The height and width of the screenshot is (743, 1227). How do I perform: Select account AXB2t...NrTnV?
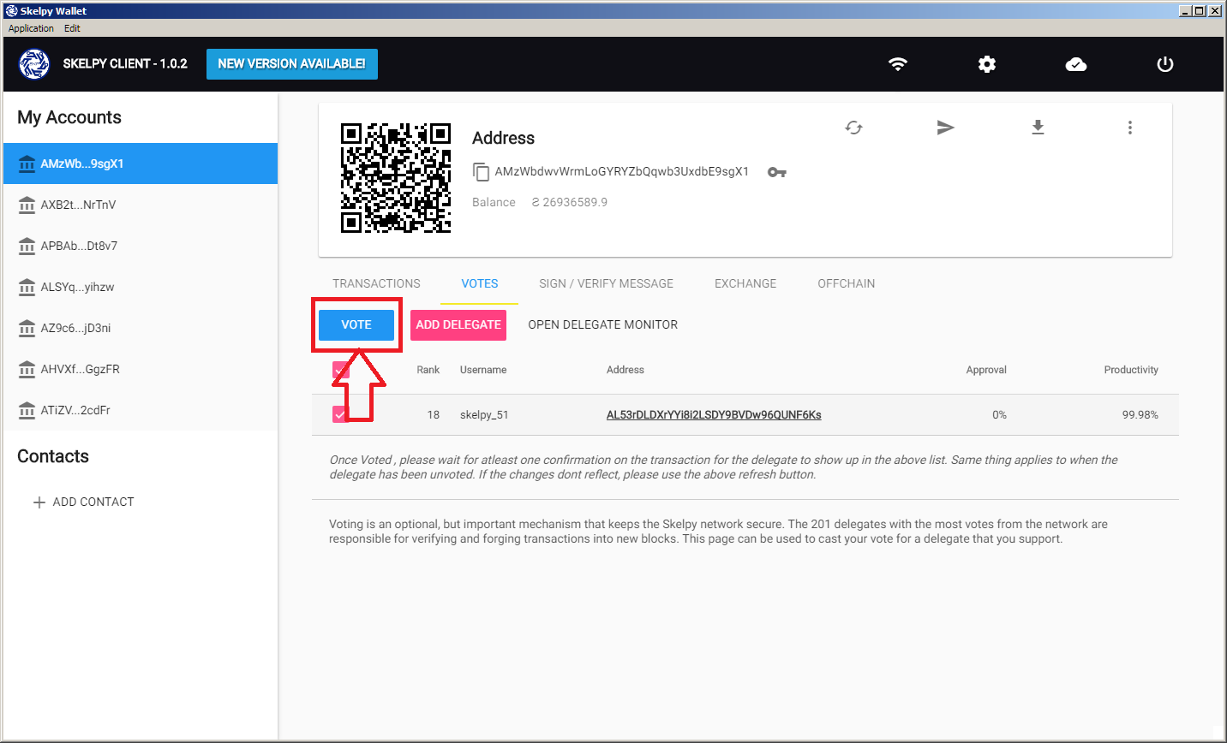pos(141,205)
